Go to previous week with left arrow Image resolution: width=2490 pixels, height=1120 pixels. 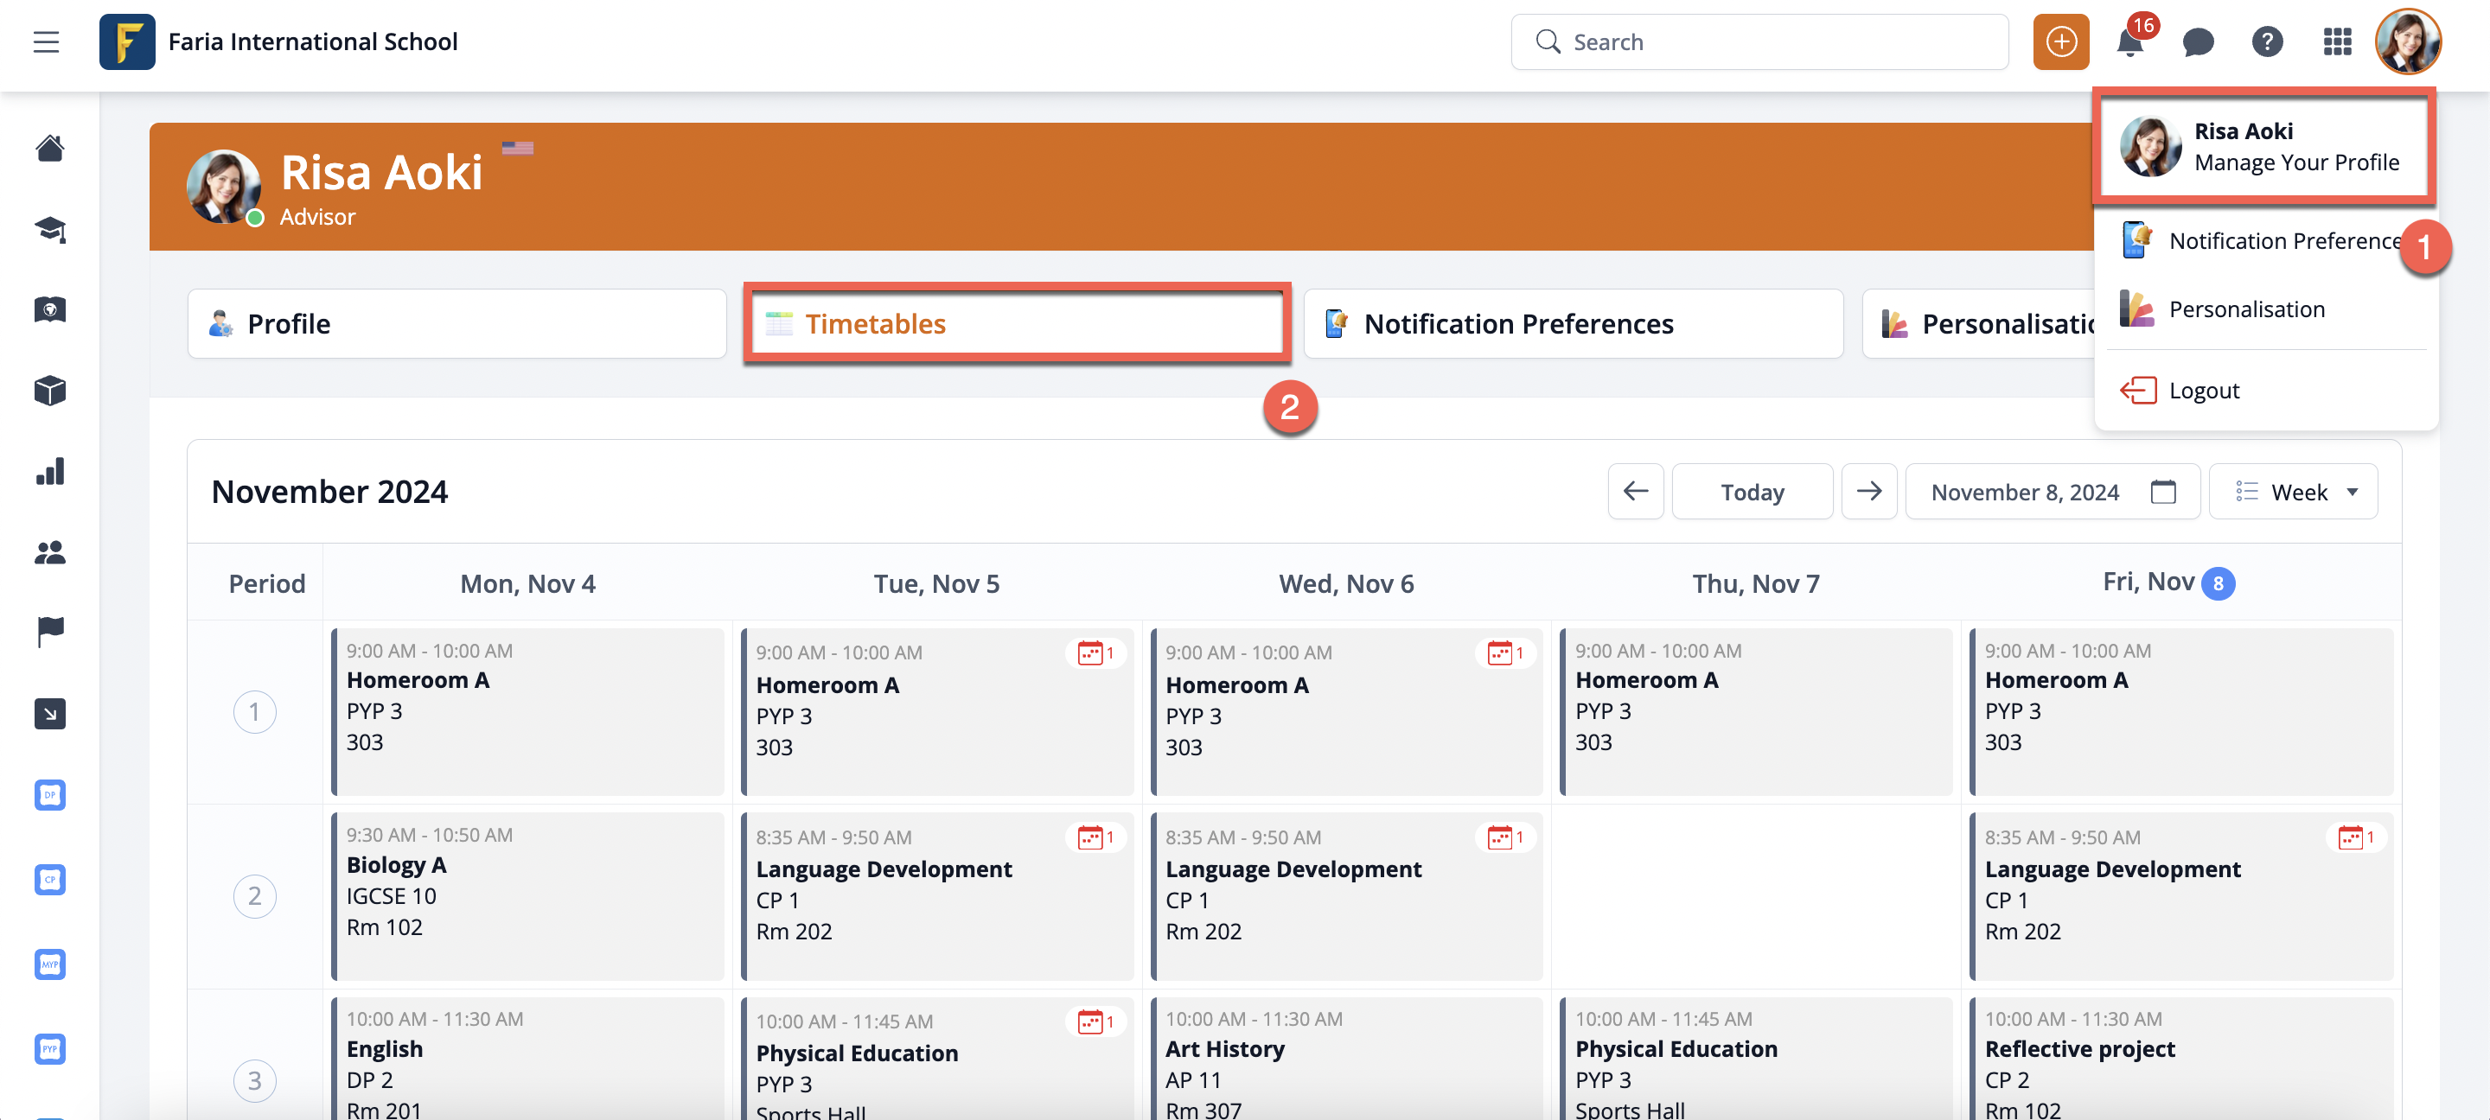point(1636,492)
